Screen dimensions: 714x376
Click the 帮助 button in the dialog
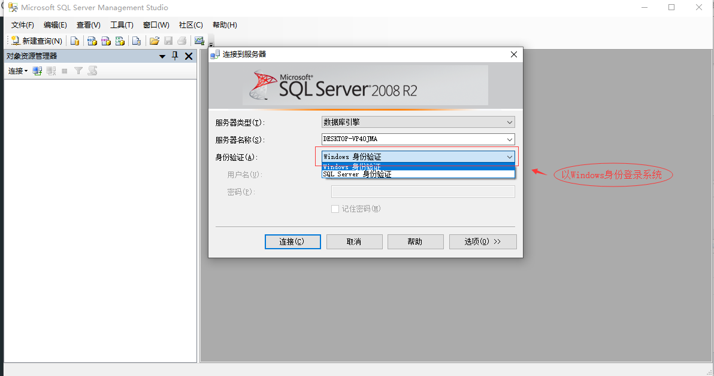(x=415, y=242)
